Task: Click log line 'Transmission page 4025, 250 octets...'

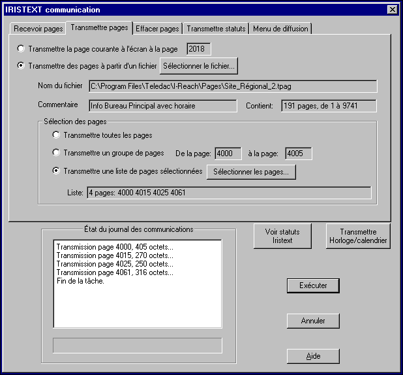Action: [115, 264]
